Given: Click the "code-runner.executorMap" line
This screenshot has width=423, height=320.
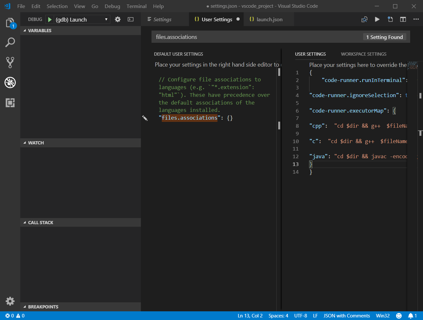Looking at the screenshot, I should (353, 111).
